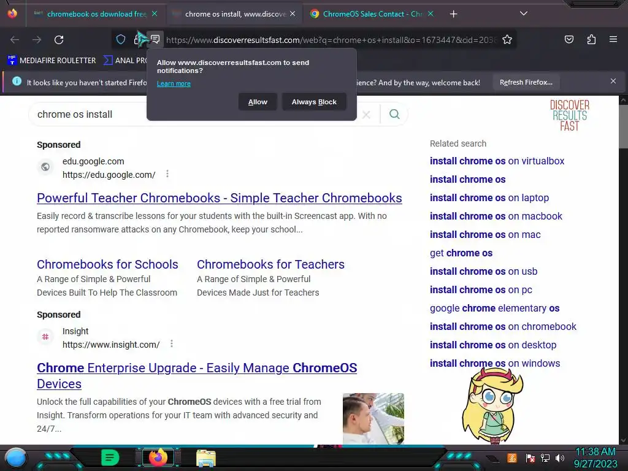Open MEDIAFIRE ROULETTER bookmark
Image resolution: width=628 pixels, height=471 pixels.
point(52,61)
